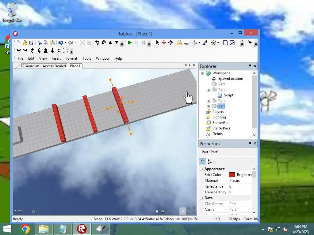Collapse the Appearance property section
The width and height of the screenshot is (314, 235).
[201, 169]
